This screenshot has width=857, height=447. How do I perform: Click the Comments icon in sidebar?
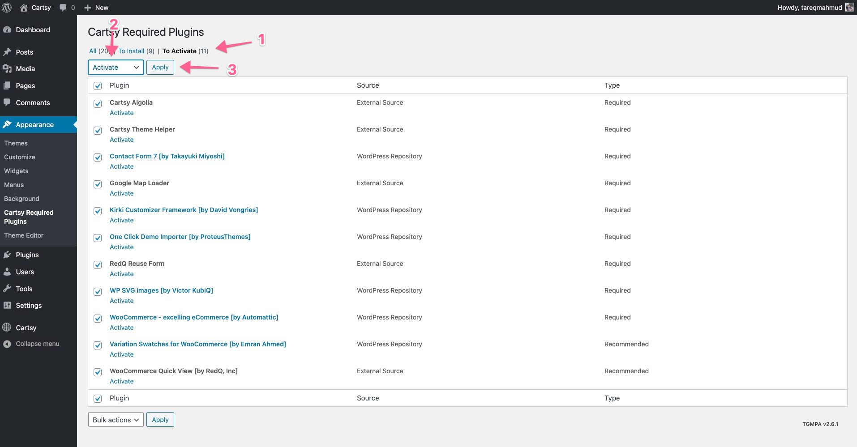[7, 102]
